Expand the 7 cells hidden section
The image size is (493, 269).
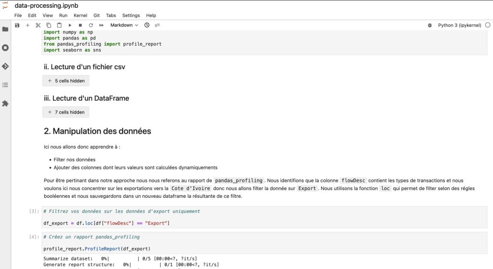(x=65, y=112)
